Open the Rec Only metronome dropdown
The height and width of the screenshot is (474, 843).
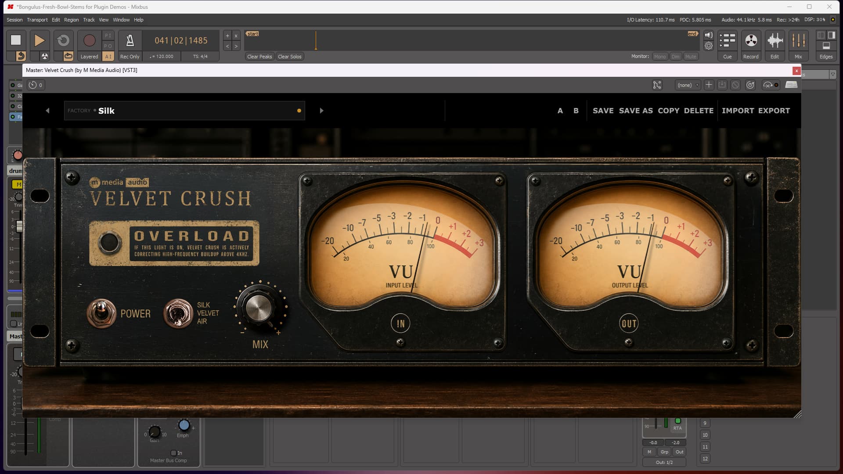pyautogui.click(x=130, y=57)
